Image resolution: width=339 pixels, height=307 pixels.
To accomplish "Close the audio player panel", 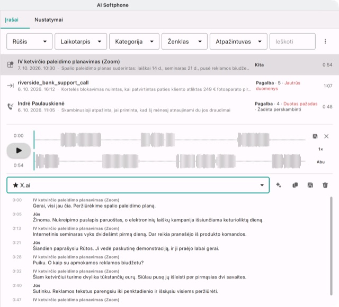I will 326,136.
